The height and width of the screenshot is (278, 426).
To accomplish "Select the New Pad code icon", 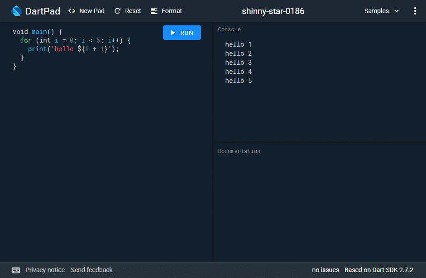I will (x=71, y=10).
